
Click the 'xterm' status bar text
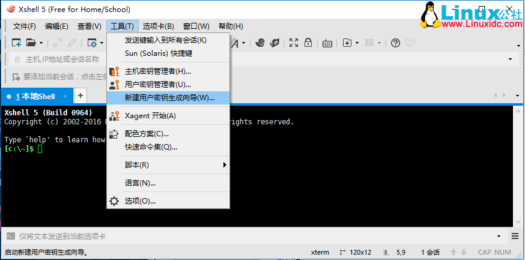(320, 252)
